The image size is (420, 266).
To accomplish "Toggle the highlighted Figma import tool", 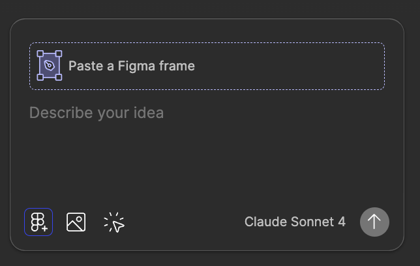I will 38,222.
